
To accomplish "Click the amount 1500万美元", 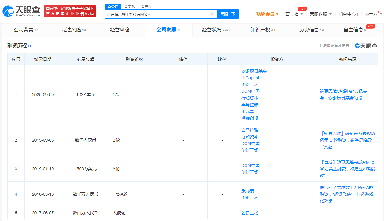I will click(85, 169).
